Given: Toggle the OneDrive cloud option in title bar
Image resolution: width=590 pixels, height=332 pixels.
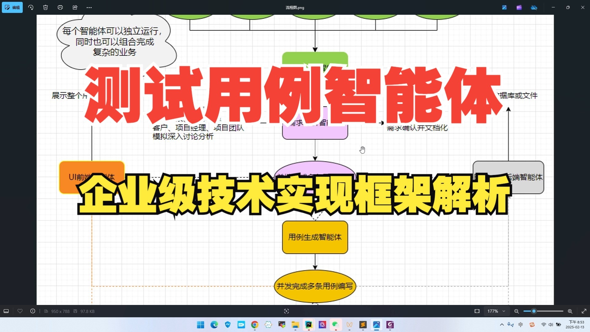Looking at the screenshot, I should [534, 7].
